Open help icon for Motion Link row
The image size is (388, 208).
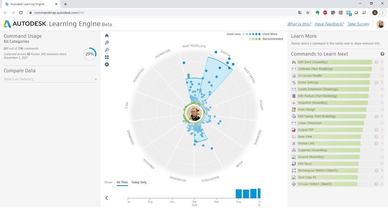coord(376,143)
